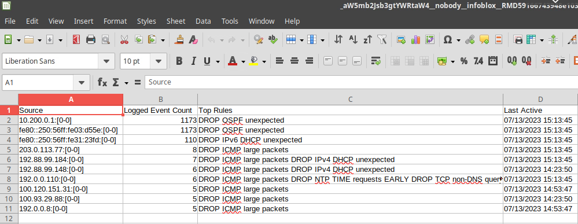
Task: Click the Spelling check icon
Action: click(273, 40)
